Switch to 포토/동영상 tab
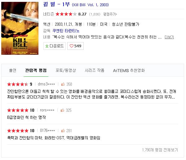186x160 pixels. click(x=66, y=70)
